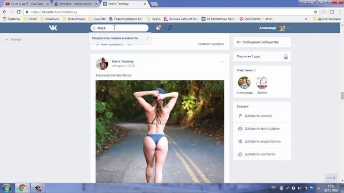Click the subscribed friend avatar icon

coord(285,56)
